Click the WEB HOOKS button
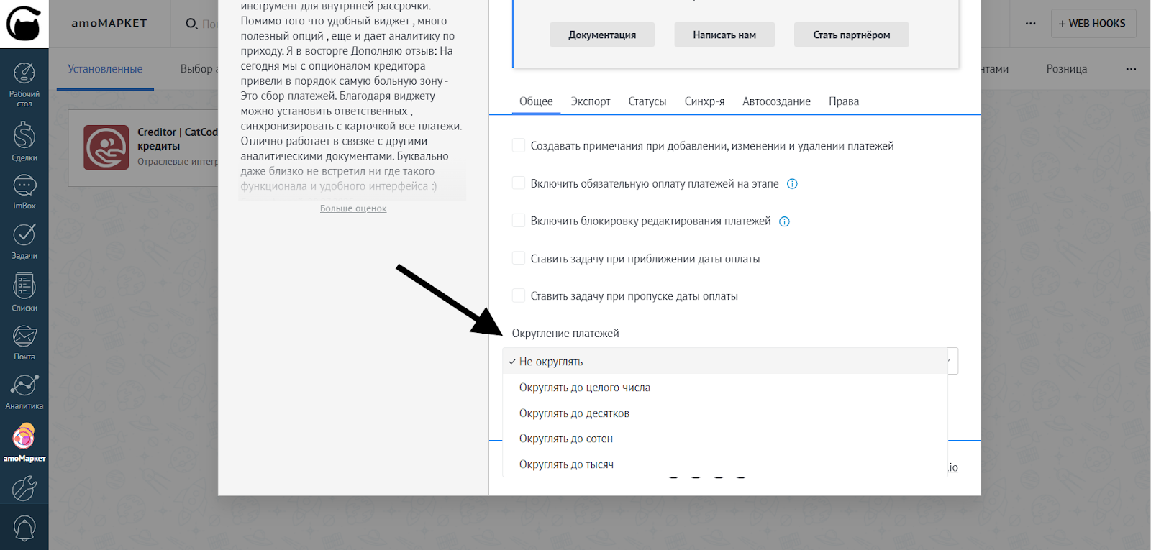The height and width of the screenshot is (550, 1151). [x=1092, y=23]
